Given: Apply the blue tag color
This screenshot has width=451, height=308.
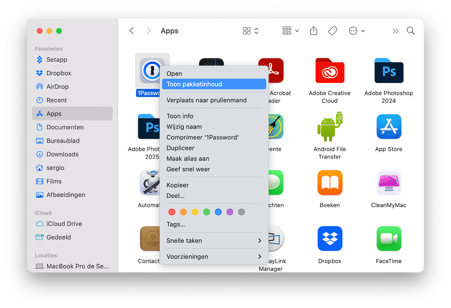Looking at the screenshot, I should click(x=218, y=212).
